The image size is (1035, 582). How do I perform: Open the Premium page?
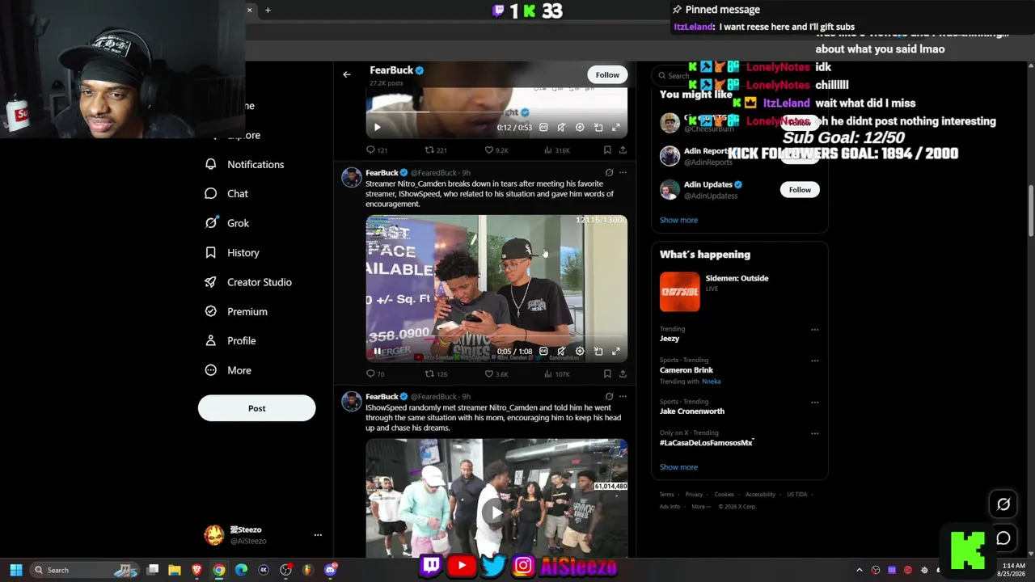click(236, 311)
